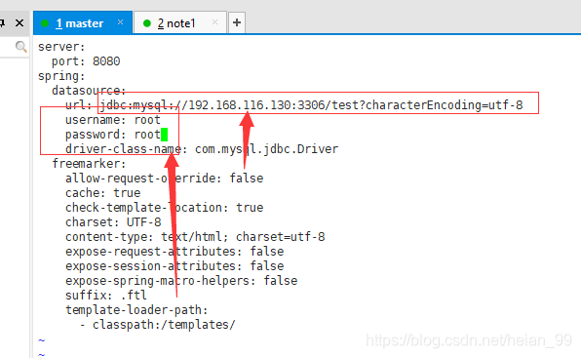
Task: Click 'allow-request-override: false' line
Action: pos(164,179)
